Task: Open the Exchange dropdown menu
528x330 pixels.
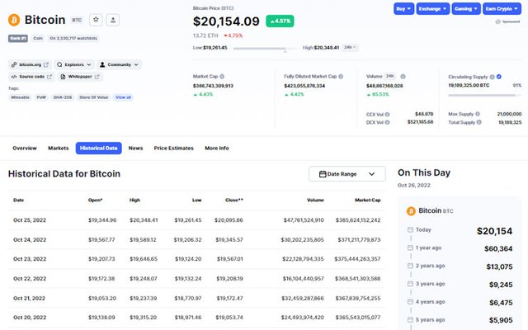Action: [x=432, y=9]
